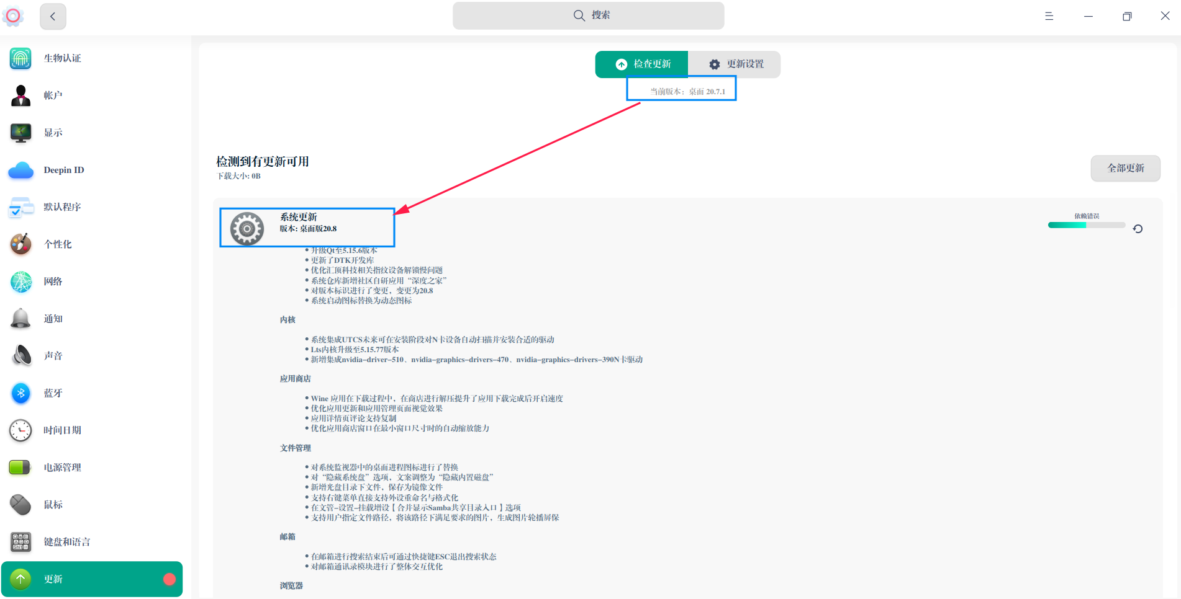Click the 应用详情页评论支持复制 line
1181x599 pixels.
click(353, 419)
